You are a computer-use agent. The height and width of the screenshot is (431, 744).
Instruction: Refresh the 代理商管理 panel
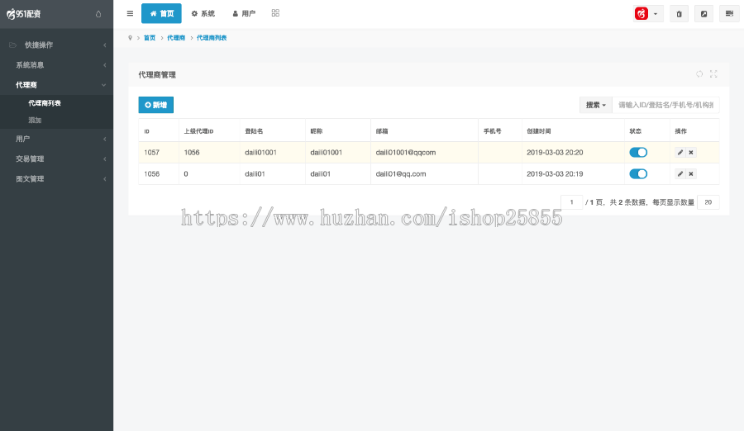click(x=699, y=74)
